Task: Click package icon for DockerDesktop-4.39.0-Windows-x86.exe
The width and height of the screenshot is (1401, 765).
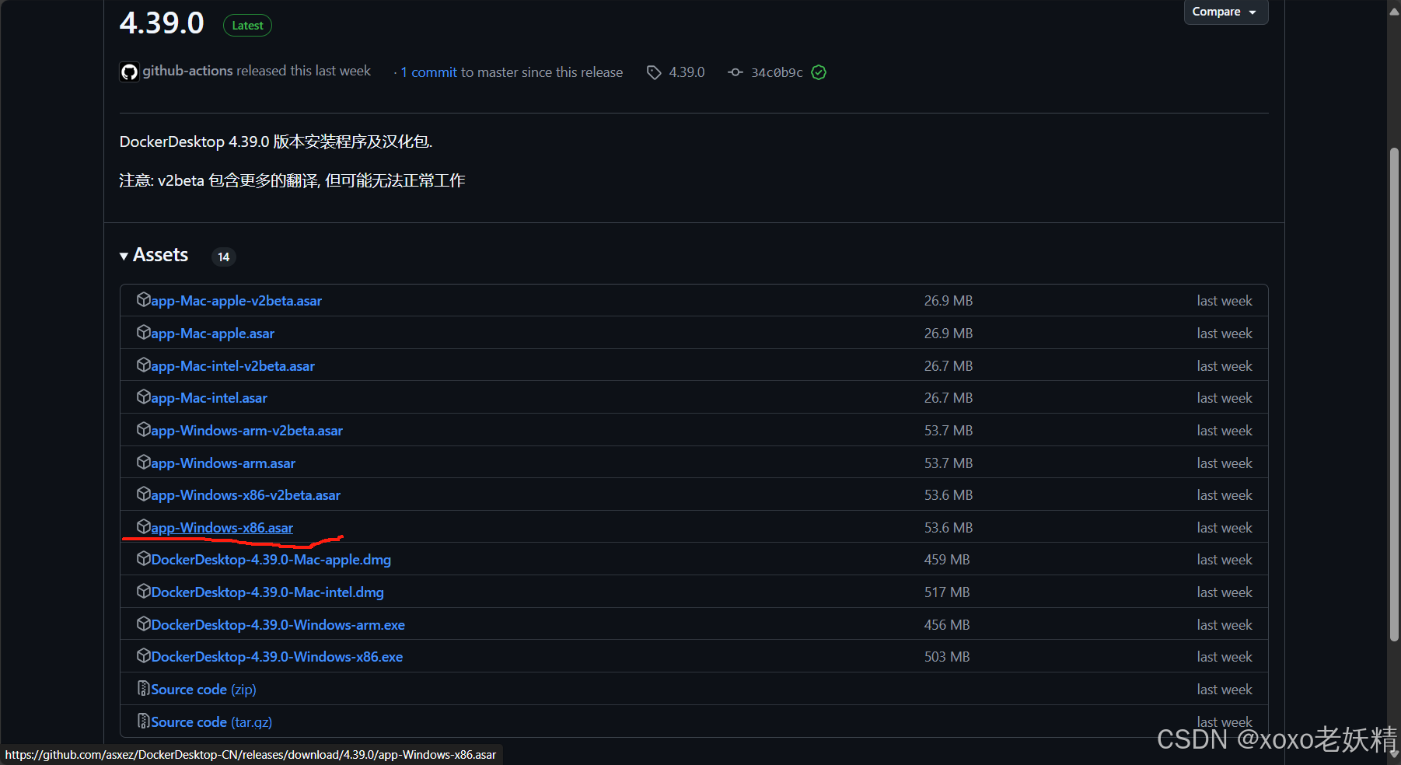Action: tap(143, 656)
